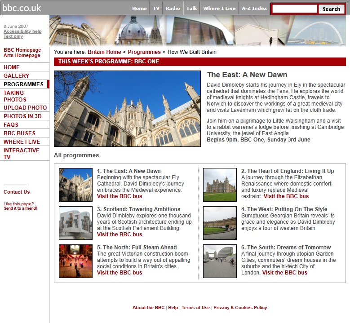Open Photos in 3D from sidebar
The image size is (350, 323).
(x=22, y=116)
